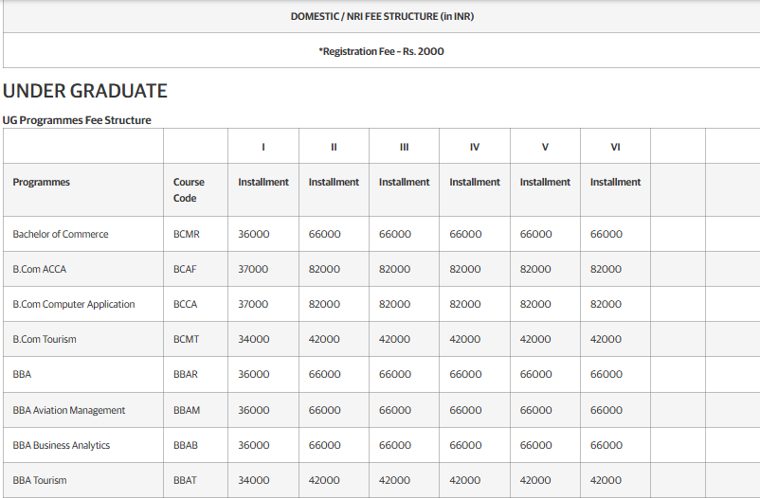The image size is (760, 498).
Task: Select the BBAB course code cell
Action: click(x=186, y=445)
